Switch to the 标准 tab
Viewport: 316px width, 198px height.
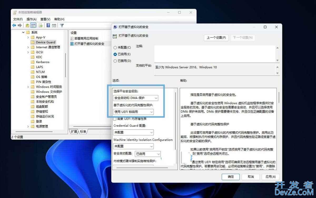pyautogui.click(x=83, y=131)
